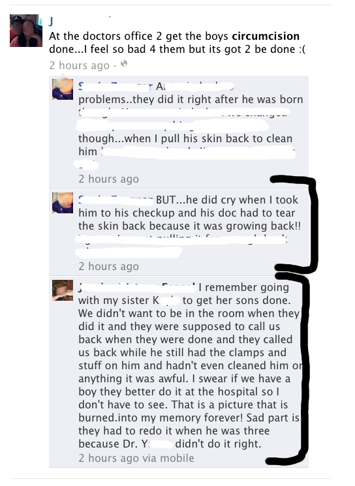Open the poster's name link starting with J

pyautogui.click(x=51, y=22)
